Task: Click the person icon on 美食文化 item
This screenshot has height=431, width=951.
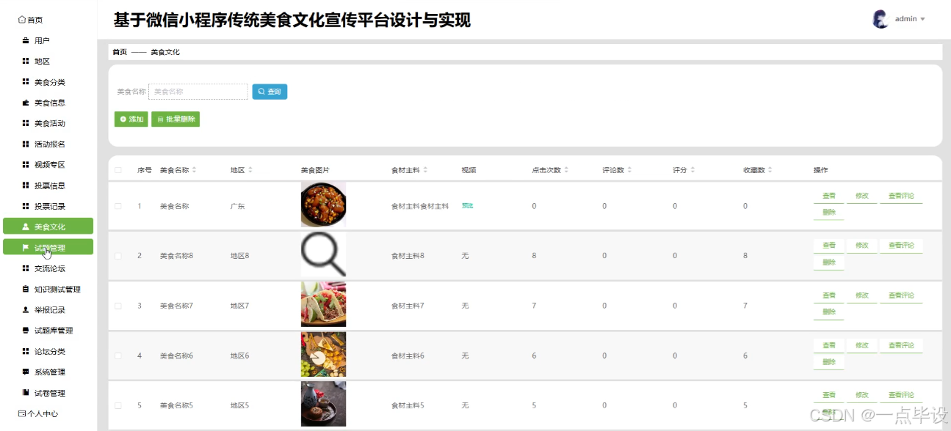Action: click(x=26, y=226)
